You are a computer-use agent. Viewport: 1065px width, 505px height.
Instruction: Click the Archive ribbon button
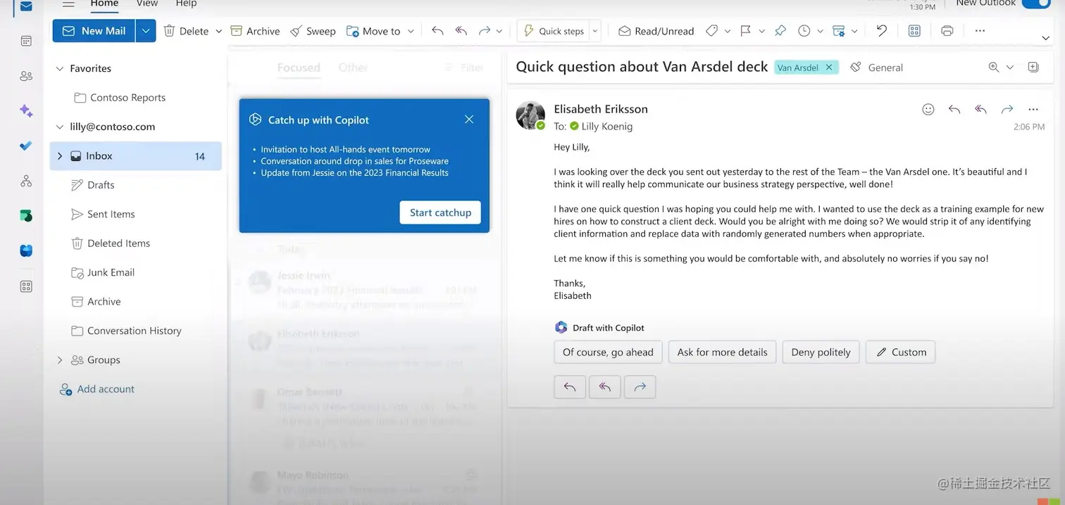[255, 31]
